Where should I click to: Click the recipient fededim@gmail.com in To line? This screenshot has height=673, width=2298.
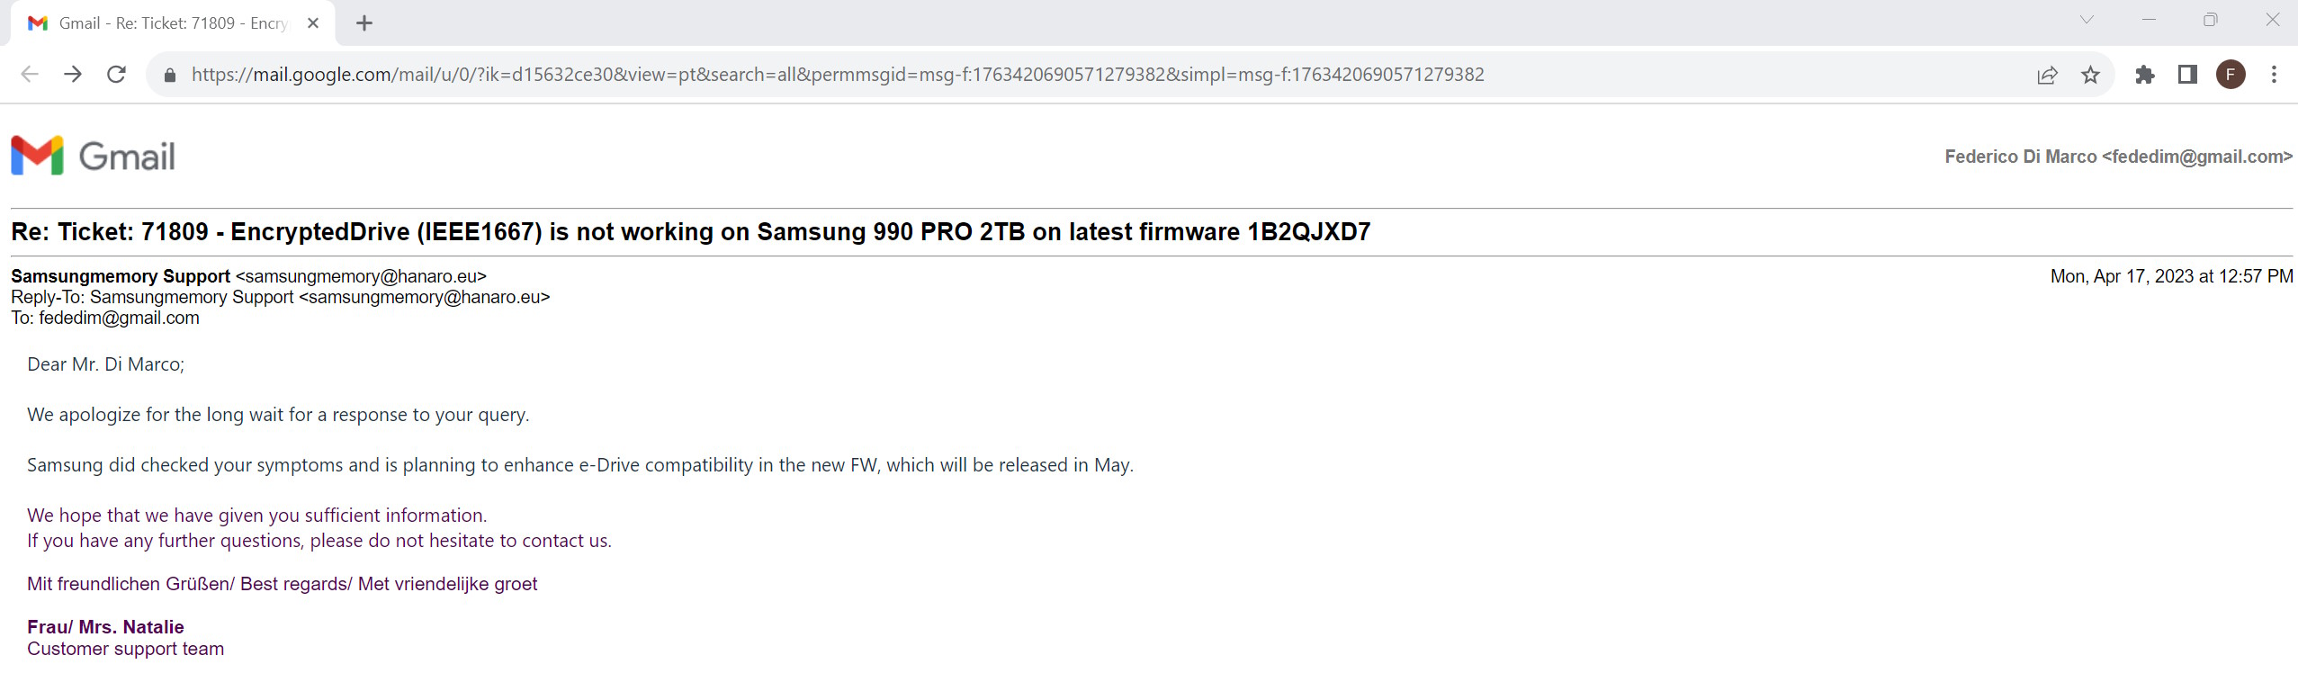tap(119, 318)
